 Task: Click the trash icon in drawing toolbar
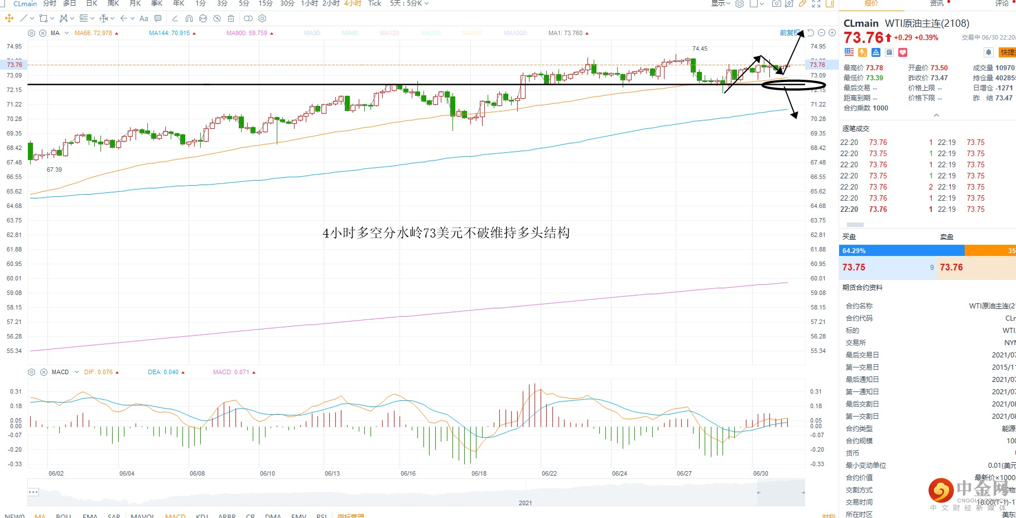[231, 18]
